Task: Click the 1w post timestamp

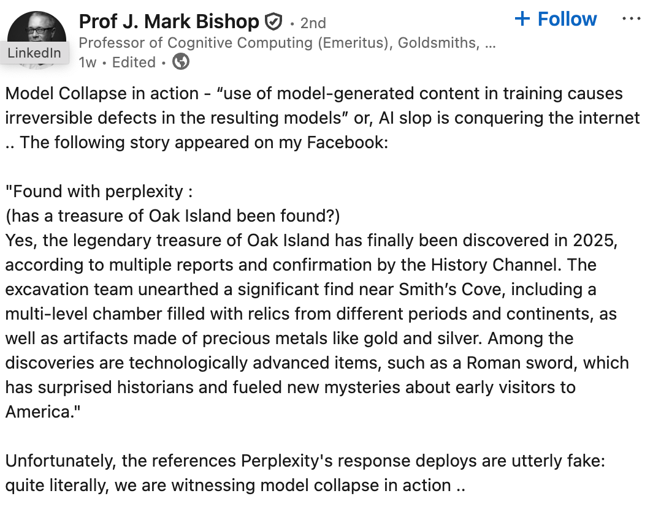Action: tap(86, 62)
